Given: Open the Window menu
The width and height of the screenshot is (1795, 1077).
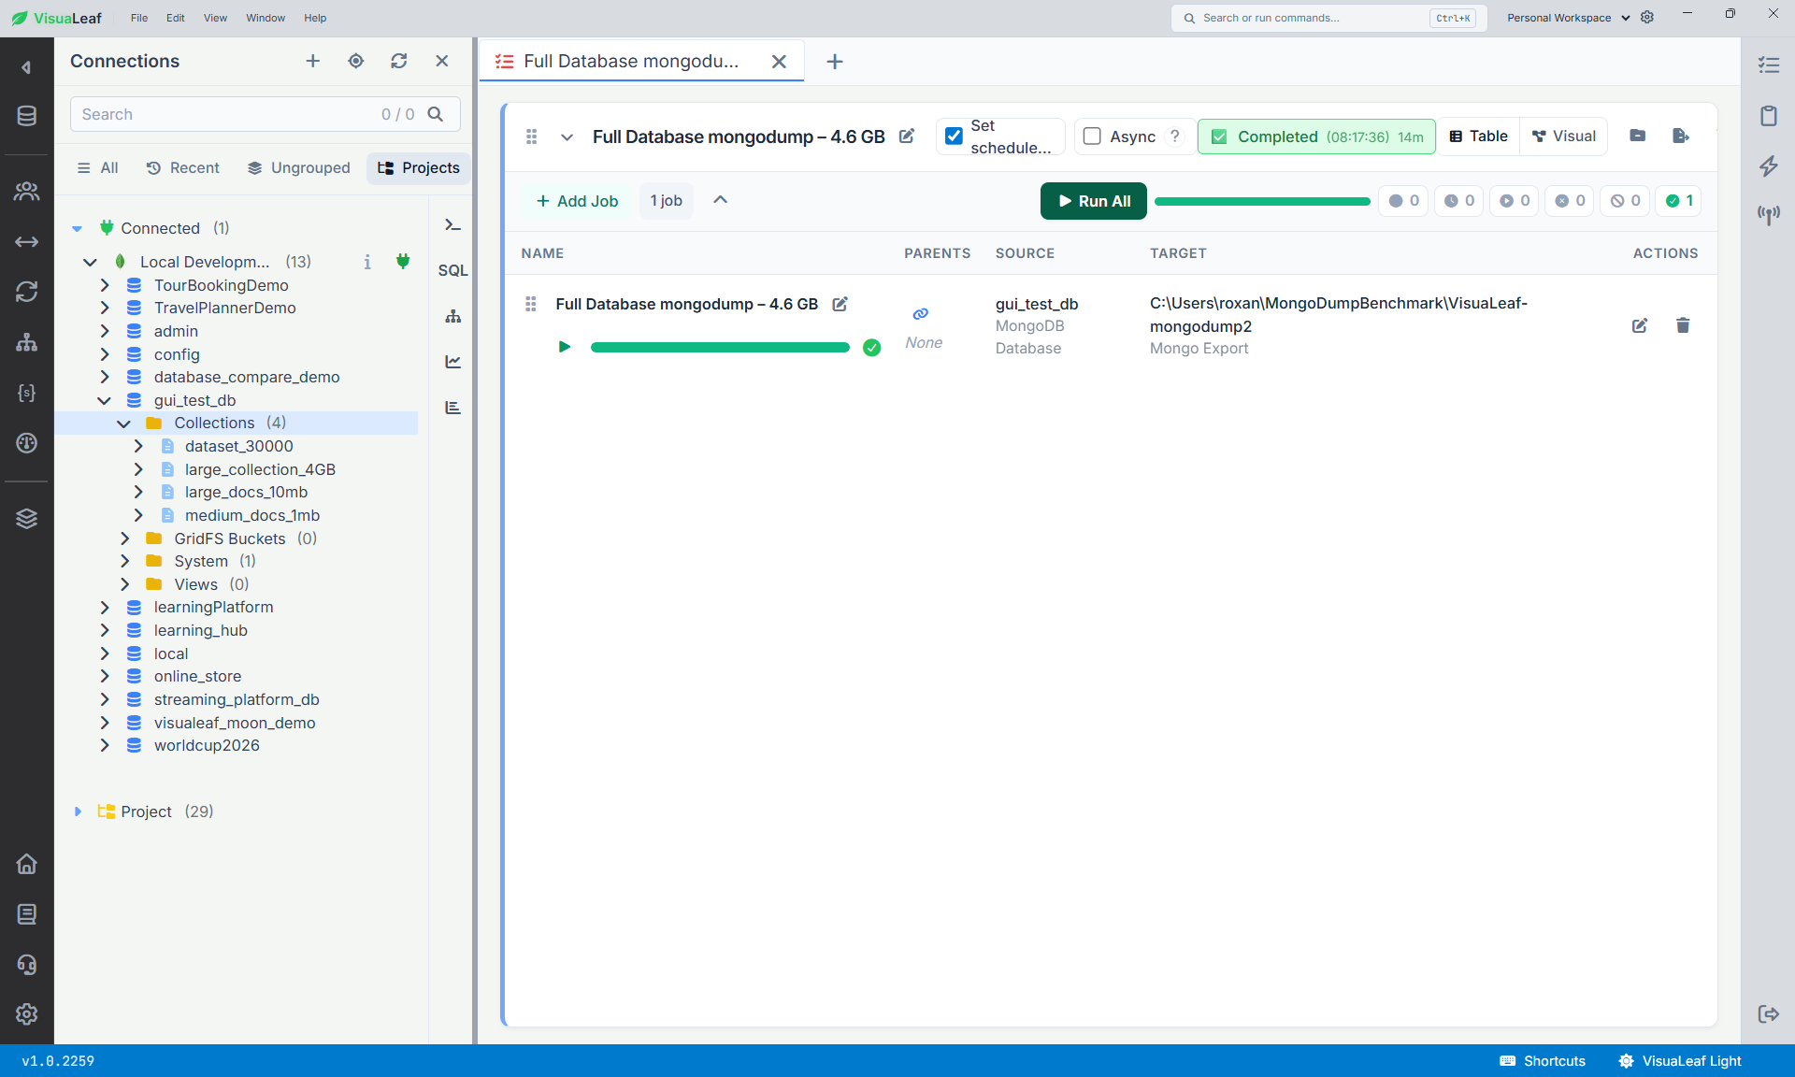Looking at the screenshot, I should click(x=266, y=18).
